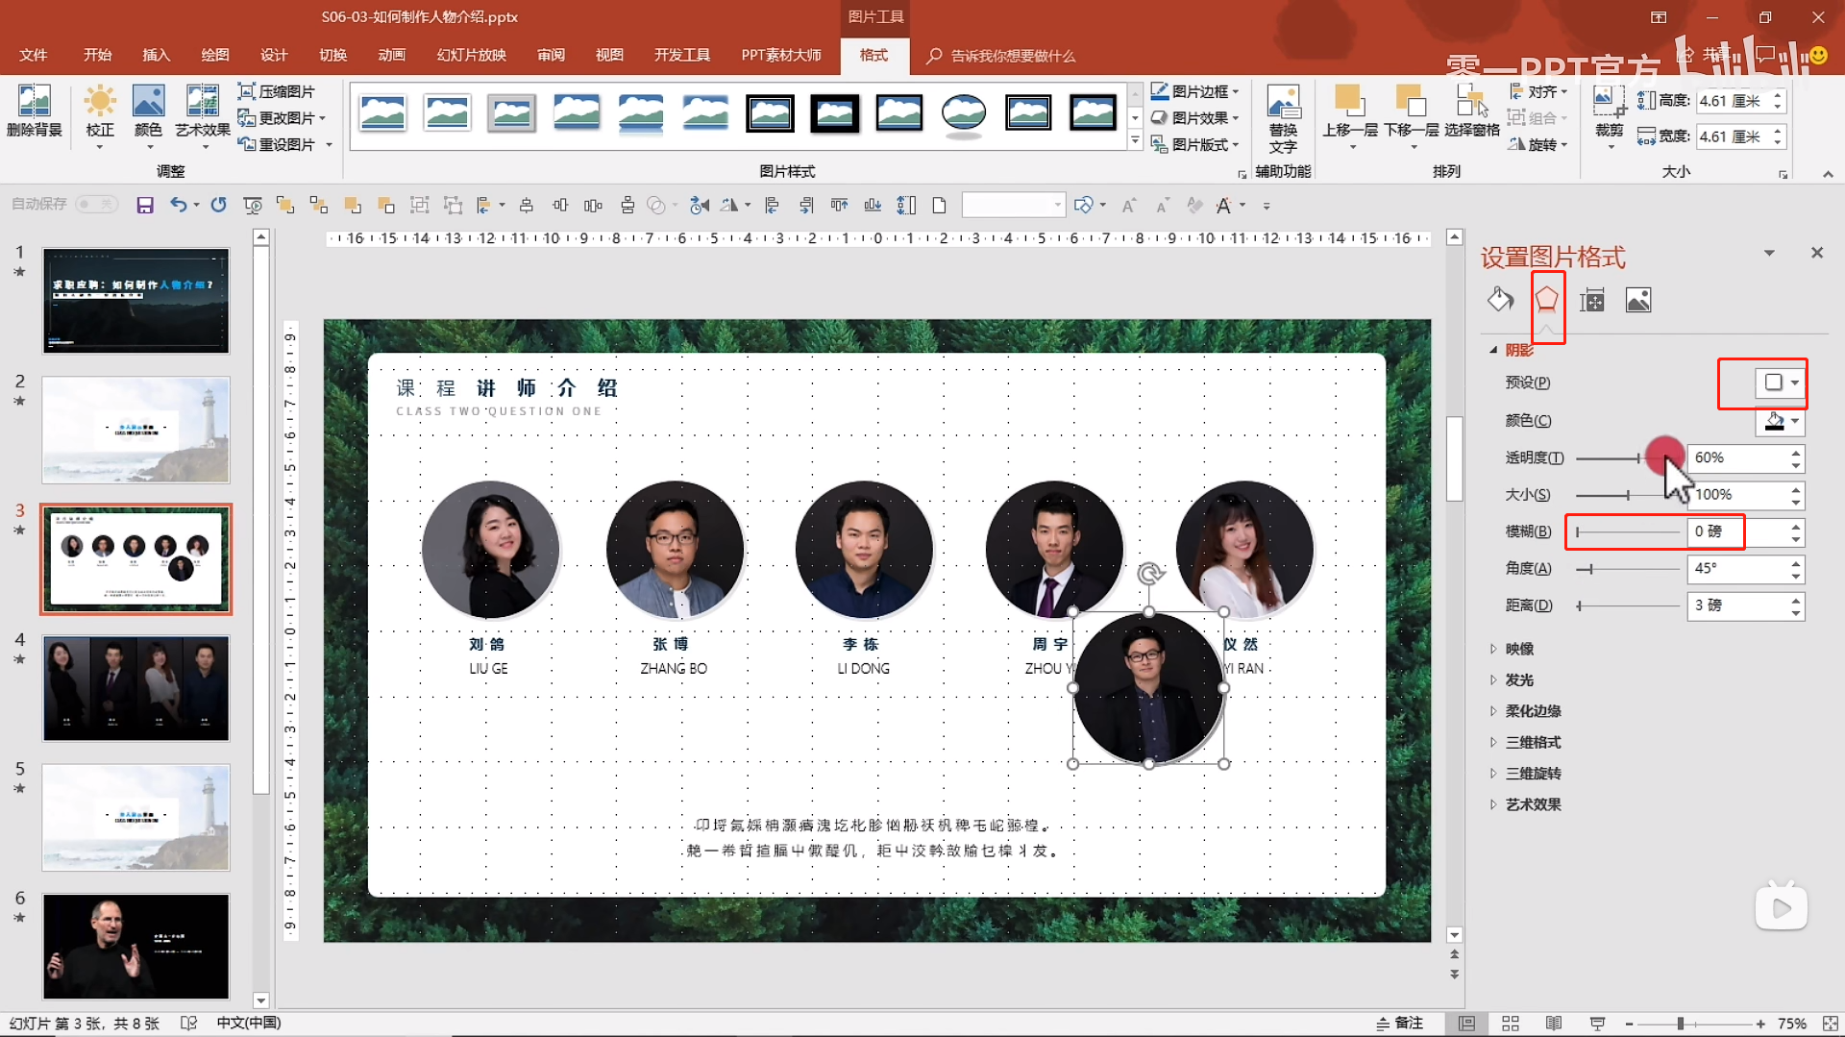Viewport: 1845px width, 1037px height.
Task: Start Slide Show from status bar icon
Action: click(1597, 1024)
